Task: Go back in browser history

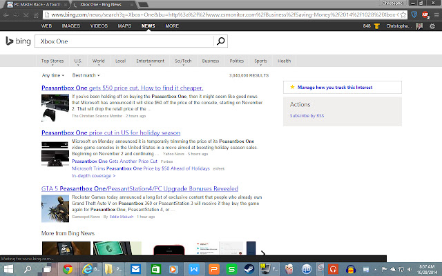Action: 6,15
